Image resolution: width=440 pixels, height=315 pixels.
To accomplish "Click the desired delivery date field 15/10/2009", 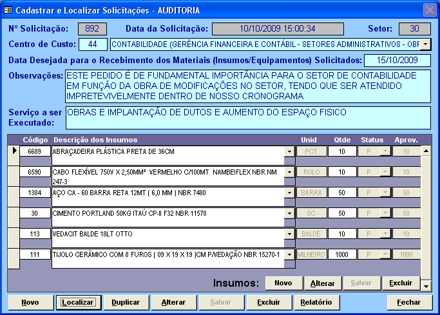I will (x=397, y=61).
